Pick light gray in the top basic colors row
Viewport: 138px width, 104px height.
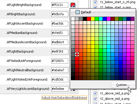(77, 19)
